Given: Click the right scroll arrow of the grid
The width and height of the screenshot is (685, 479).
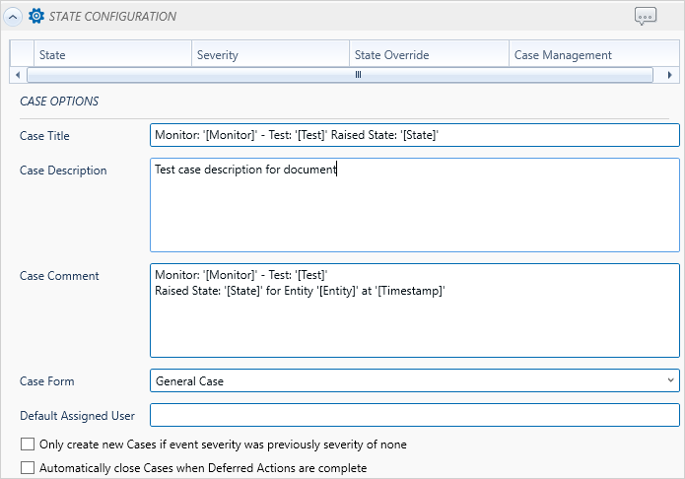Looking at the screenshot, I should [x=669, y=75].
